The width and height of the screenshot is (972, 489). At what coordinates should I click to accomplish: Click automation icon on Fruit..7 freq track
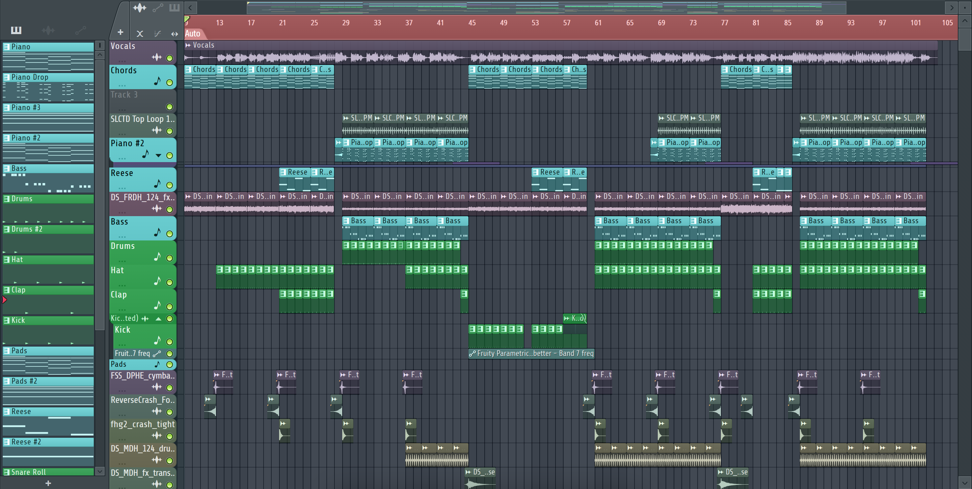(x=157, y=354)
